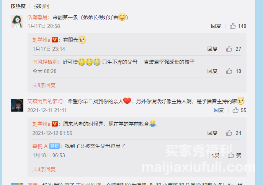Sort comments by 按时间
This screenshot has width=263, height=185.
(41, 6)
